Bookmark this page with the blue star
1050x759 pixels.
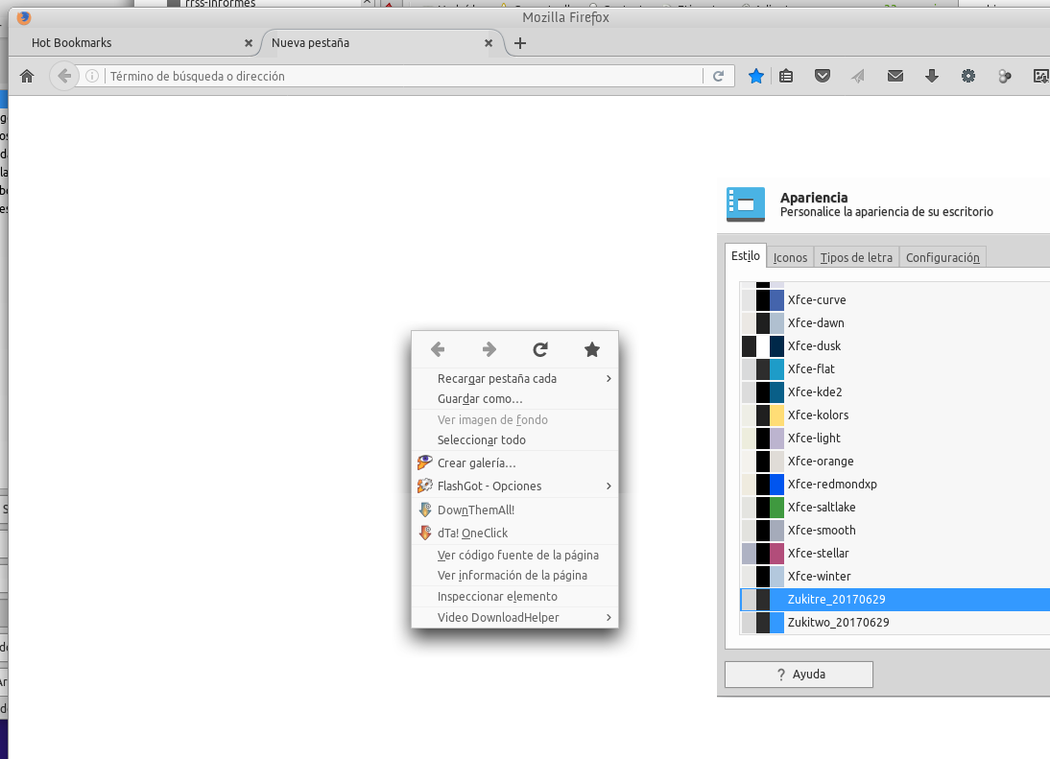coord(756,77)
